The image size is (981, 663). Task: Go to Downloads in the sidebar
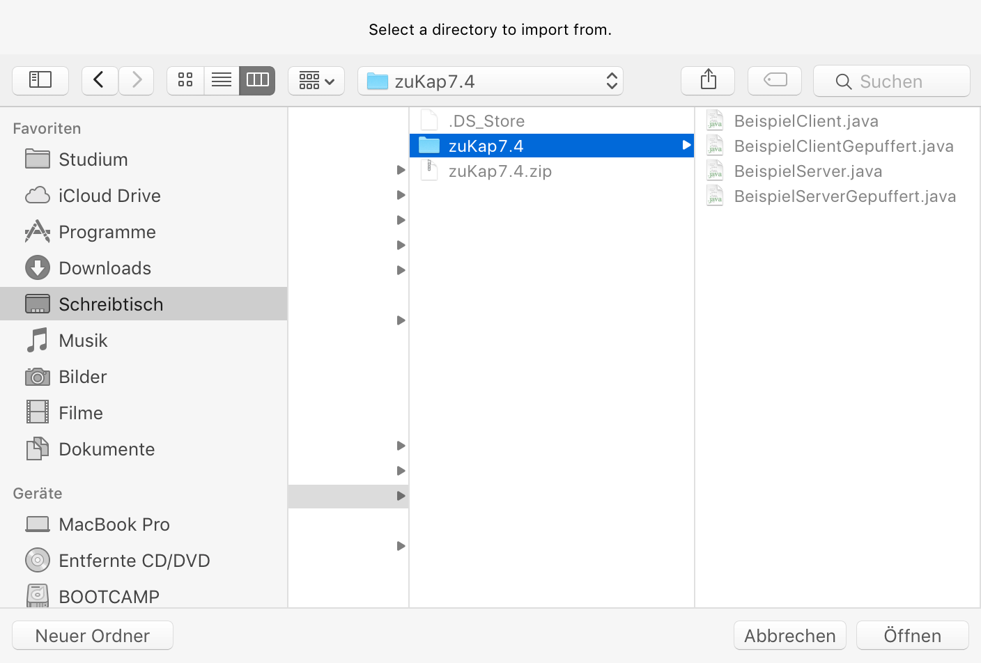105,268
